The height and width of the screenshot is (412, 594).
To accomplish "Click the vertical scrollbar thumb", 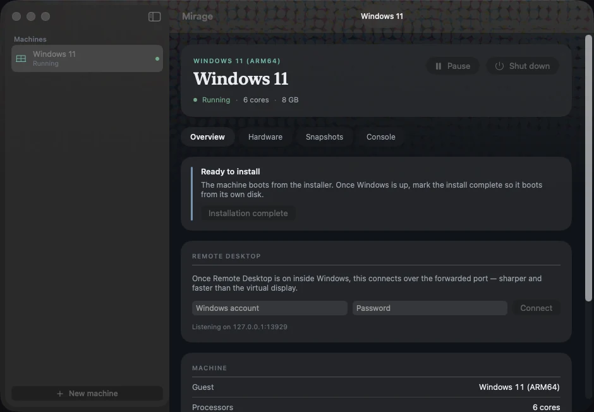I will point(588,168).
